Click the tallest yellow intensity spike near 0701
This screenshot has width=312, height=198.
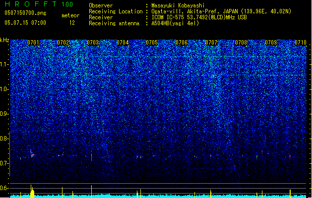(31, 191)
